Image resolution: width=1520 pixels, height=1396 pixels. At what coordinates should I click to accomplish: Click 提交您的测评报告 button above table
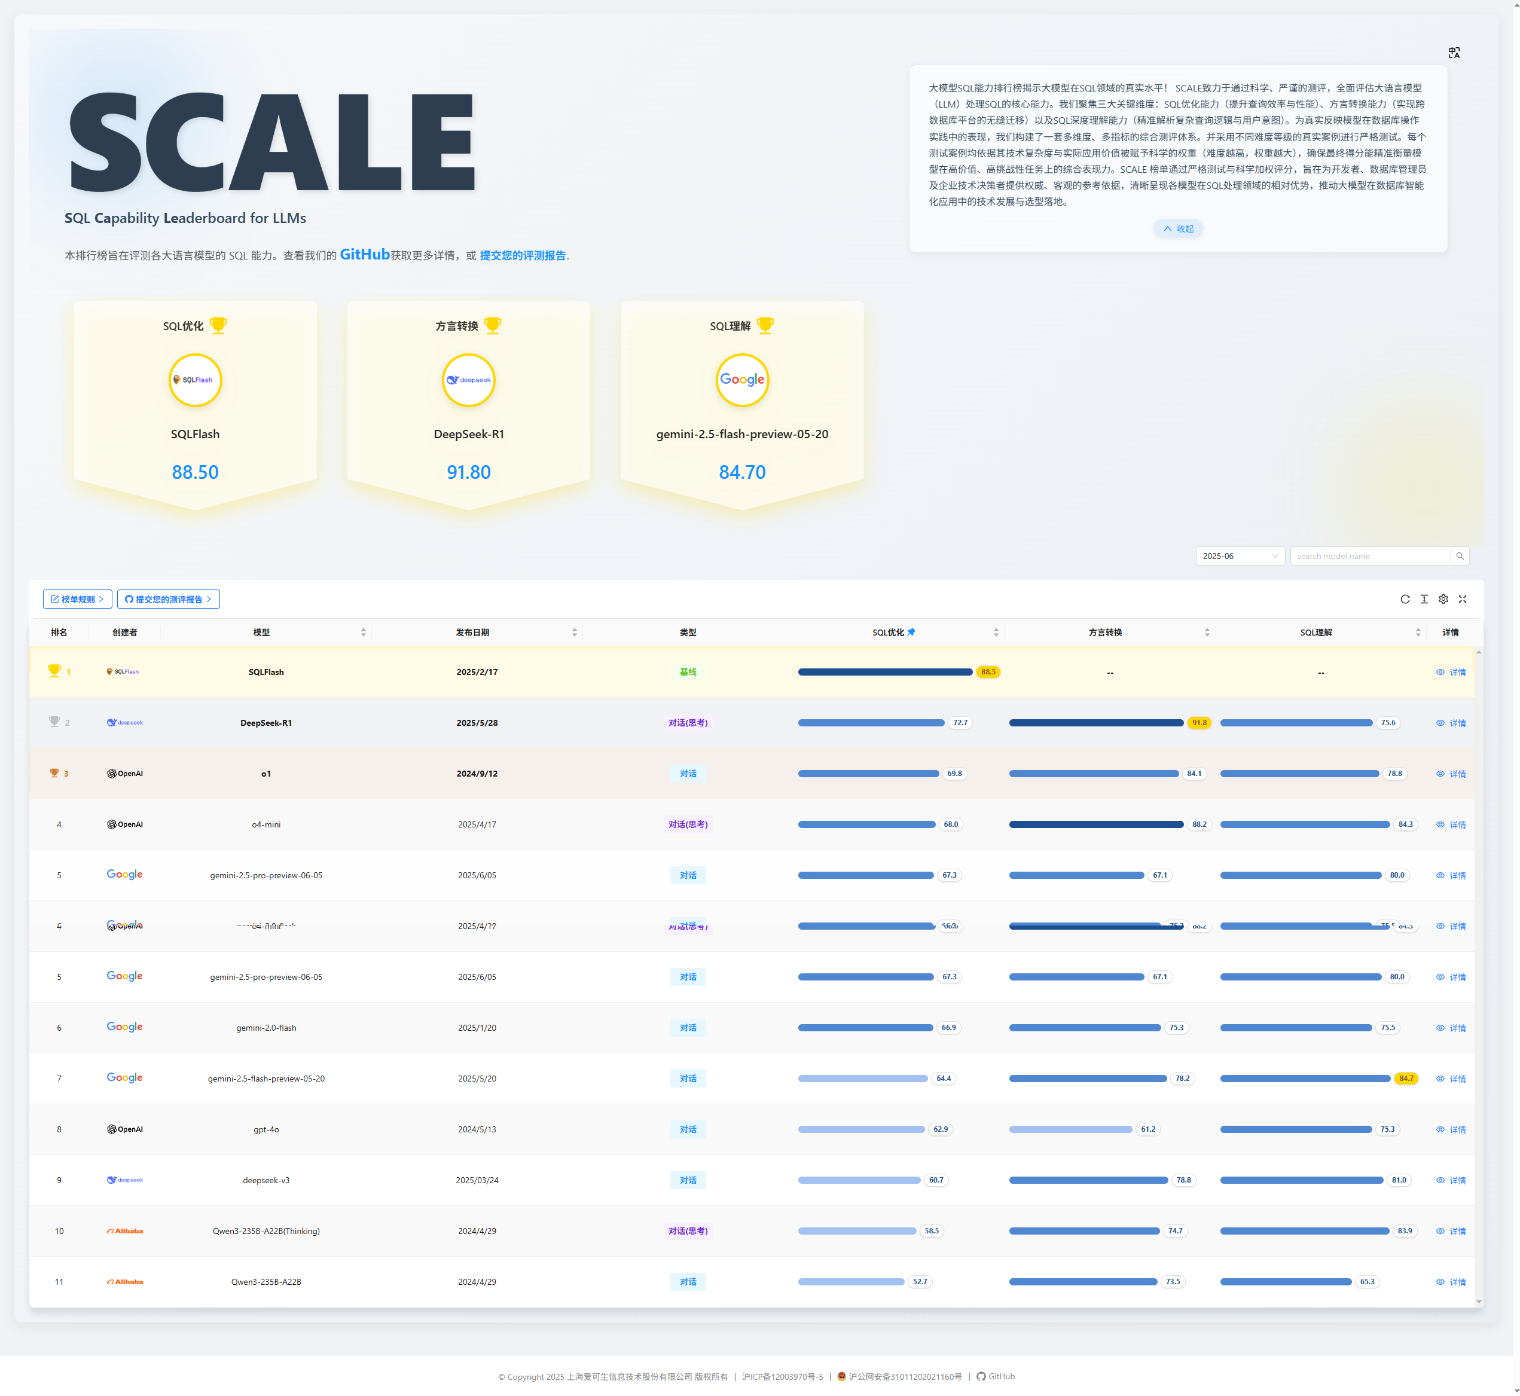(x=169, y=599)
